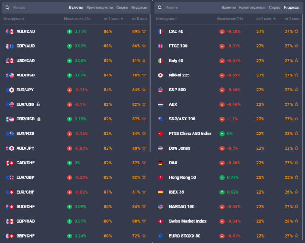Click the magnifier icon in the right search bar
The height and width of the screenshot is (243, 305).
tap(160, 8)
